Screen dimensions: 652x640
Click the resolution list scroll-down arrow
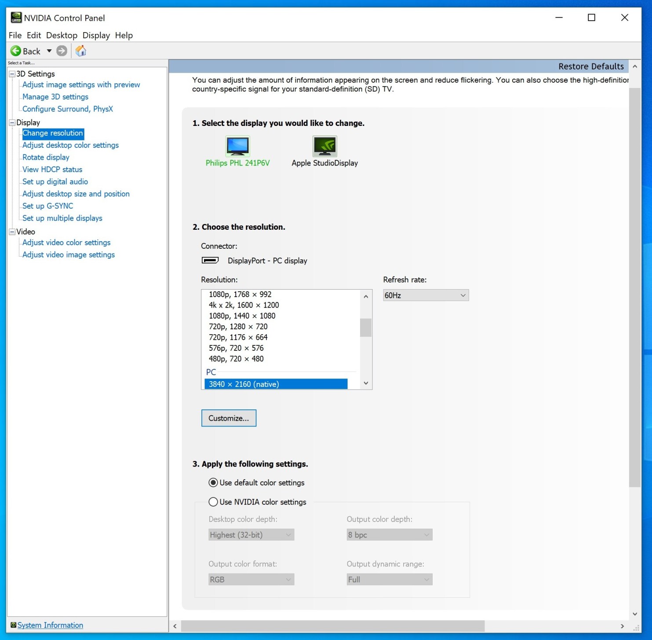[366, 383]
